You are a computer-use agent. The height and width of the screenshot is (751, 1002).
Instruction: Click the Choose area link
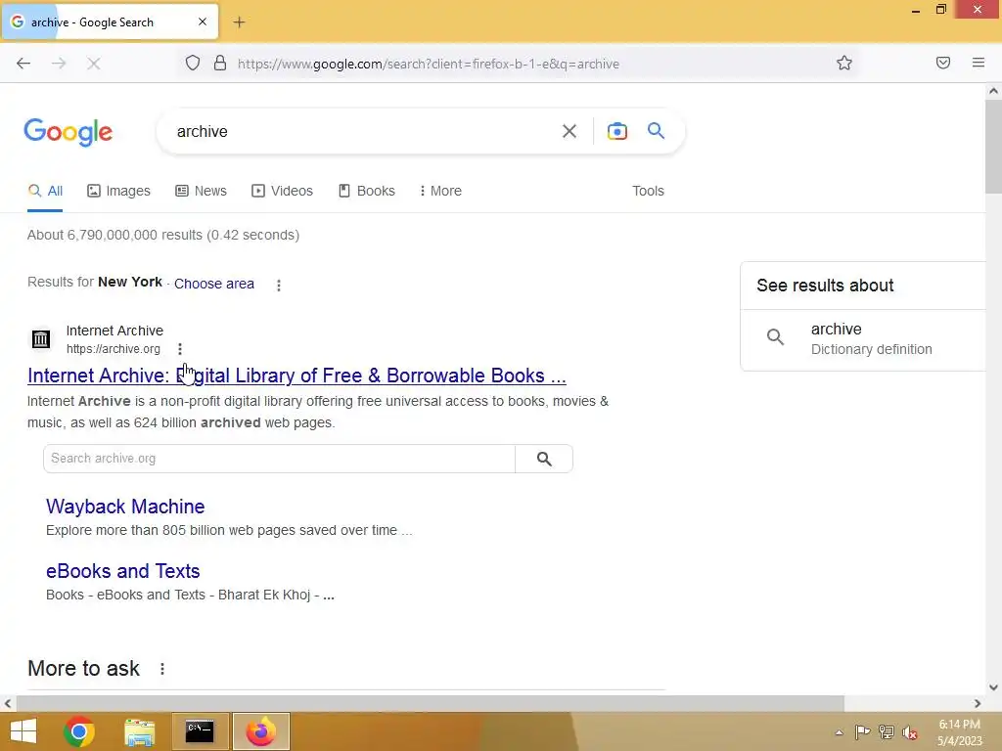pos(214,284)
